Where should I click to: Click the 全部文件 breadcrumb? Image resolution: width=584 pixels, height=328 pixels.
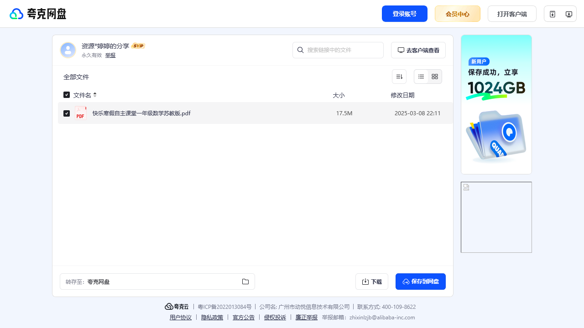76,77
